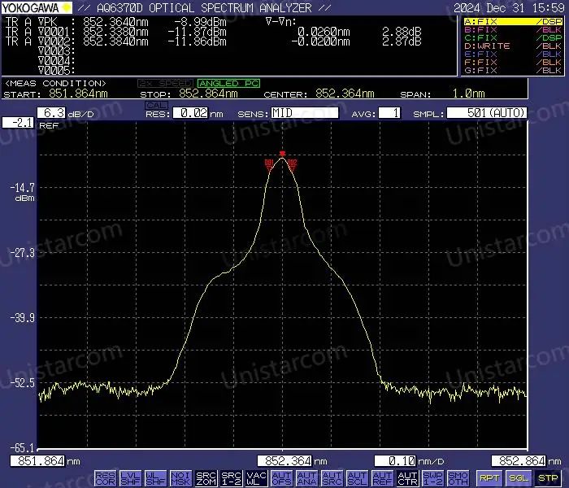
Task: Toggle the RES COR status indicator
Action: (106, 478)
